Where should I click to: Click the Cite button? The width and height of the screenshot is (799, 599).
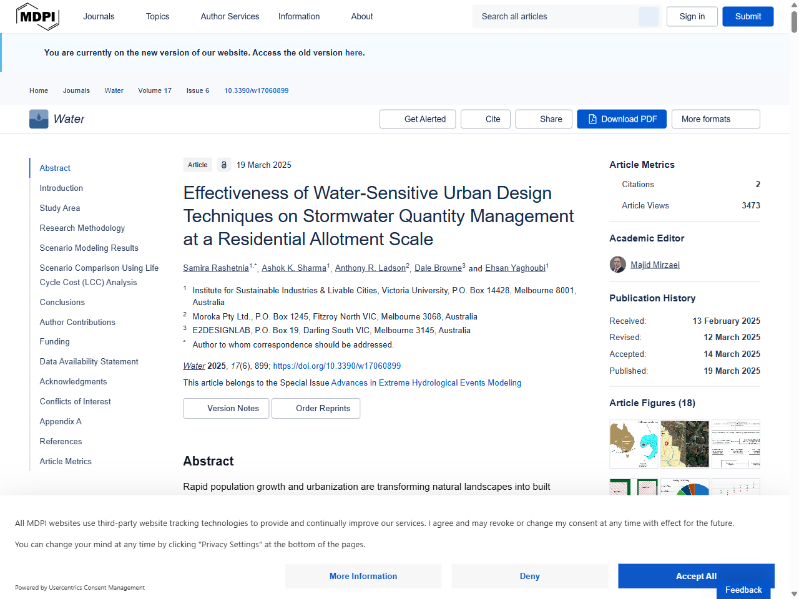486,119
